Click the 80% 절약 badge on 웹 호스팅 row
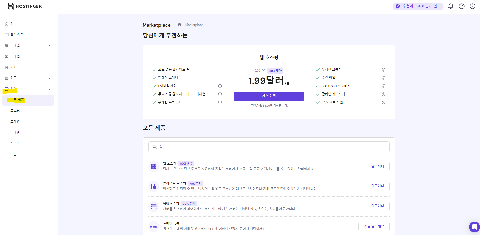Screen dimensions: 480x235 tap(186, 163)
